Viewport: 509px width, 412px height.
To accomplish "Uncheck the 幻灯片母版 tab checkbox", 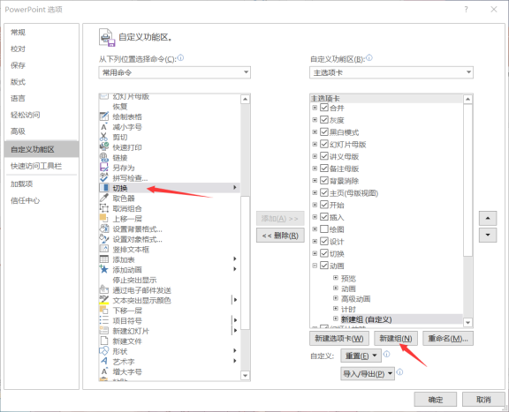I will 324,145.
